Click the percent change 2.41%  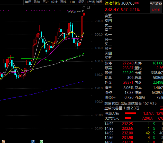135,10
